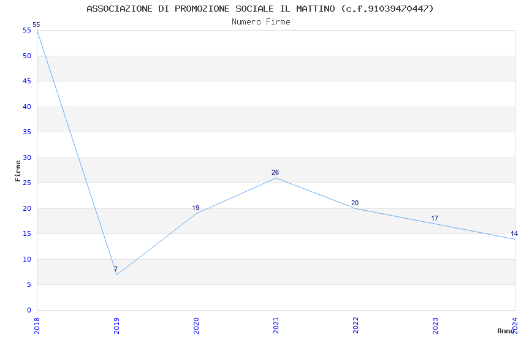
Task: Click the 2018 x-axis tick label
Action: point(37,326)
